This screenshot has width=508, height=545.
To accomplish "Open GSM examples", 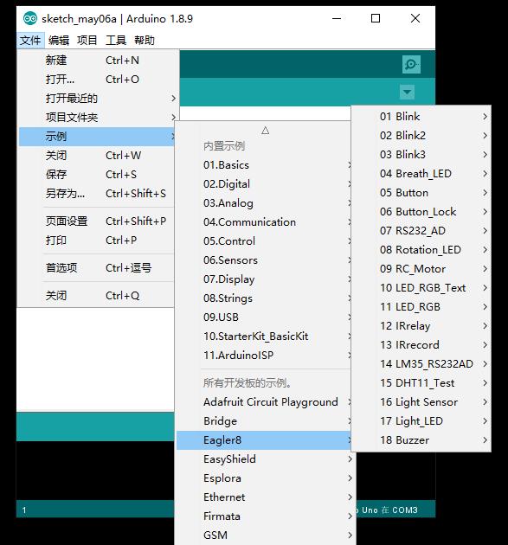I will click(264, 535).
